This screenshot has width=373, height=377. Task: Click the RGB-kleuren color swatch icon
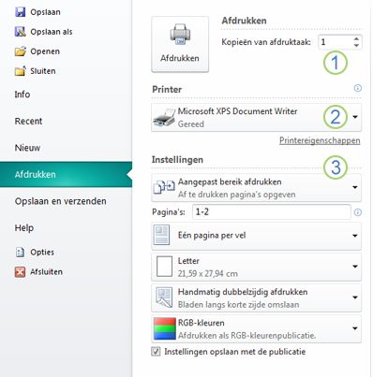[x=165, y=328]
